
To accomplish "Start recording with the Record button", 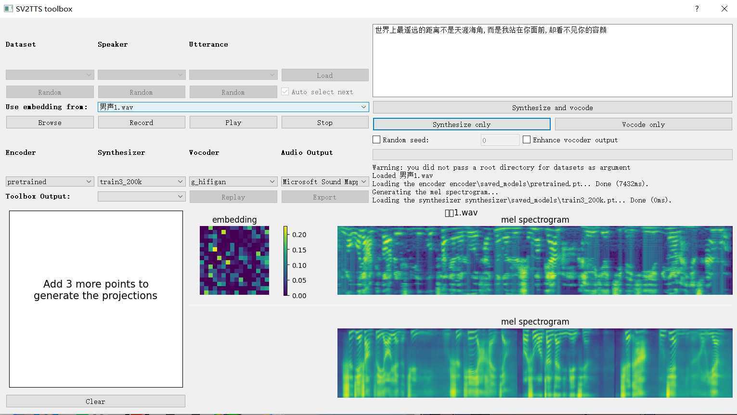I will coord(141,123).
